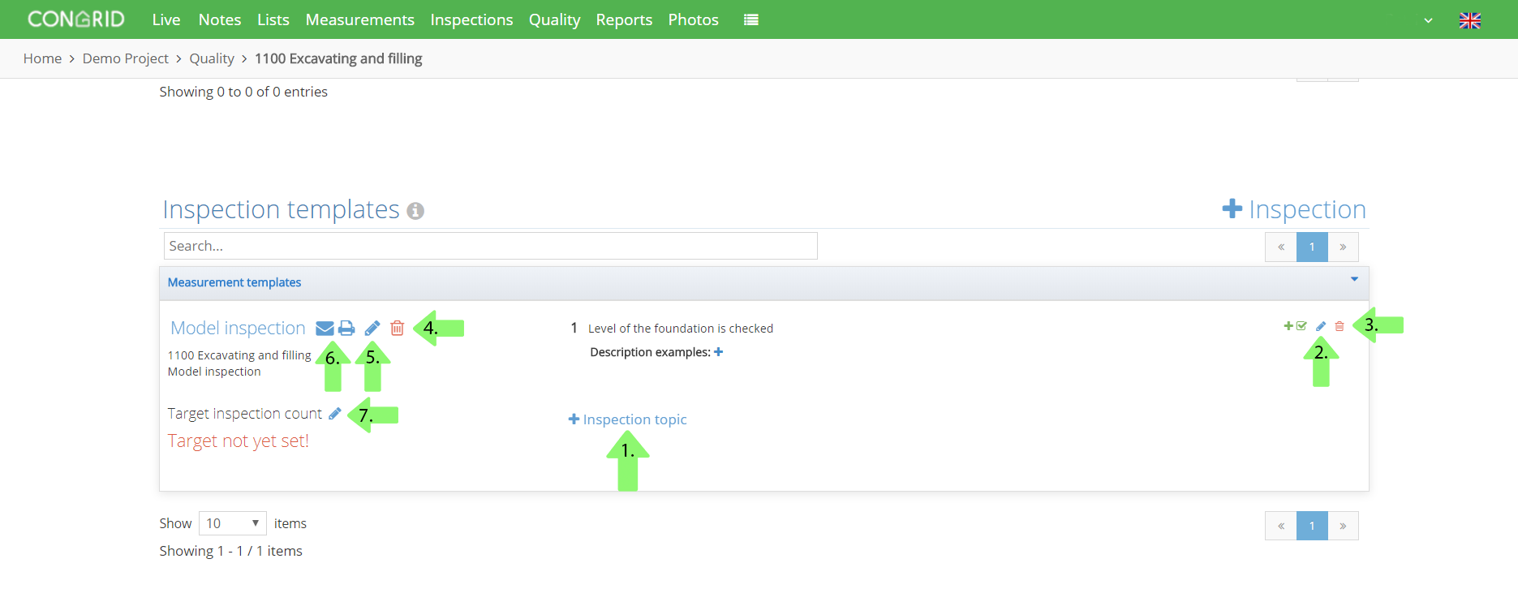Focus the templates Search field

[x=491, y=246]
